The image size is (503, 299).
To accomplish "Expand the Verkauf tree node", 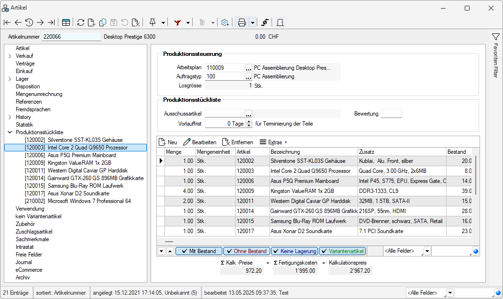I will (x=10, y=56).
